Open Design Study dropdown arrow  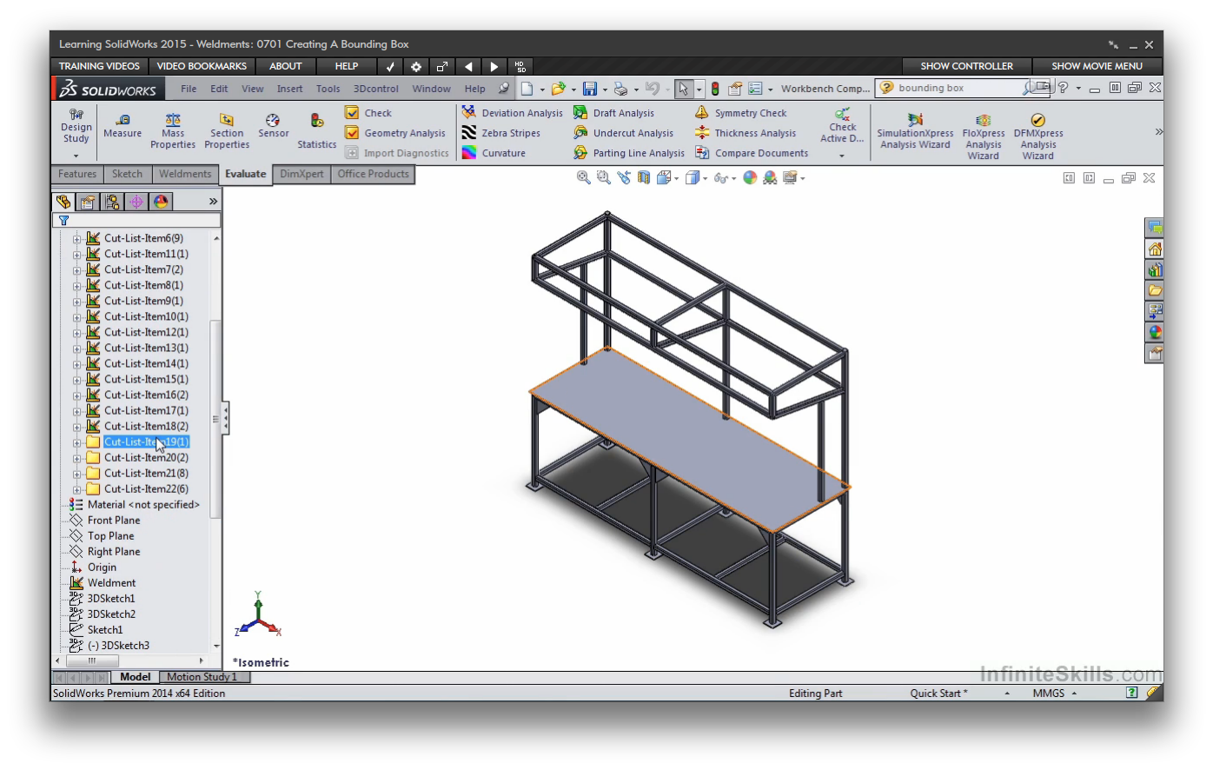point(76,156)
